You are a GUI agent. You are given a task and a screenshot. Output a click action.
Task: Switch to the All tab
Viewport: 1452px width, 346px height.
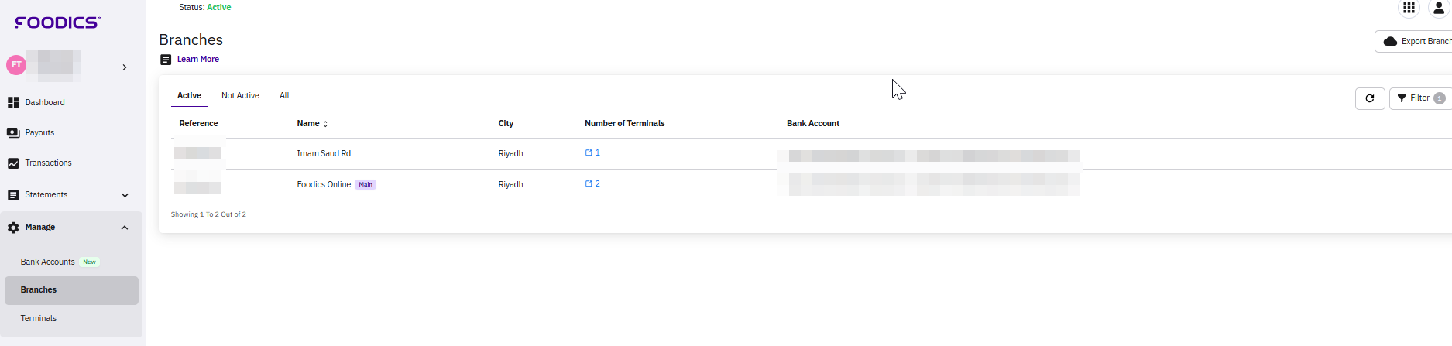(x=284, y=96)
